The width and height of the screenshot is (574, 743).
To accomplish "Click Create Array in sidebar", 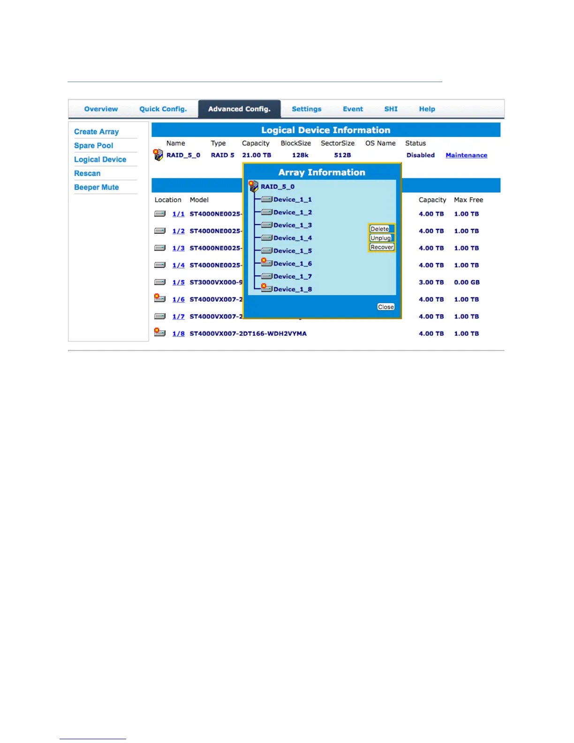I will pyautogui.click(x=97, y=132).
